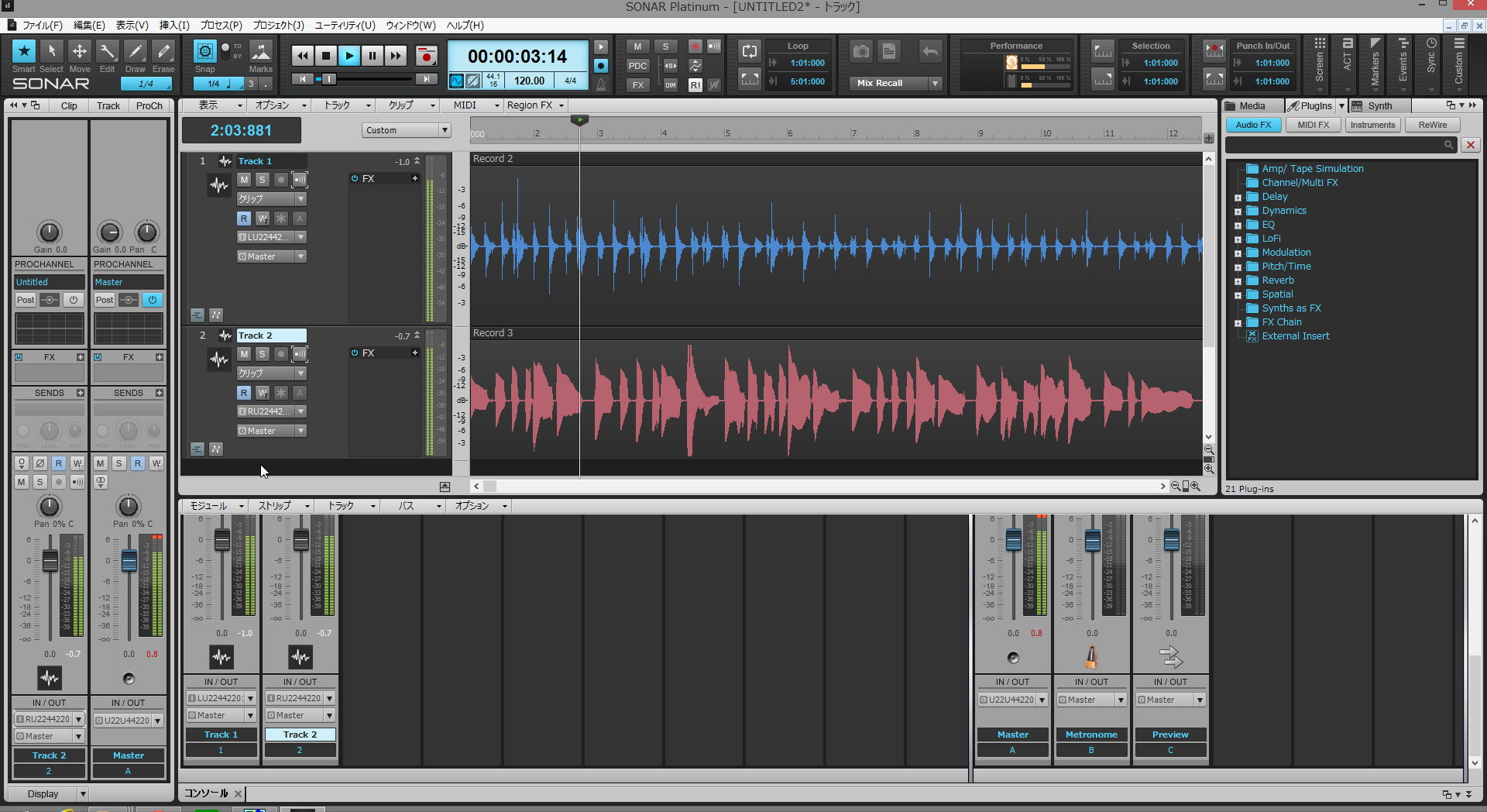The image size is (1487, 812).
Task: Click the Track 1 console volume fader
Action: [222, 539]
